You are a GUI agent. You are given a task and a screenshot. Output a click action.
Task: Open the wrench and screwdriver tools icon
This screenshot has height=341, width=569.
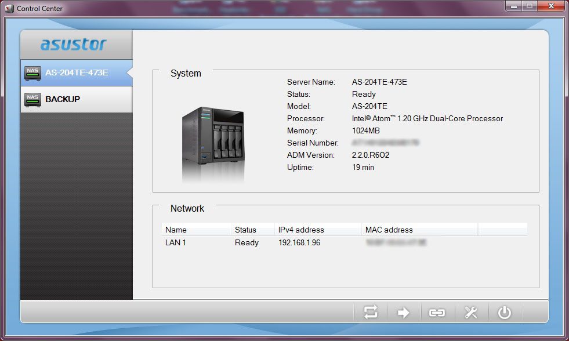click(470, 313)
